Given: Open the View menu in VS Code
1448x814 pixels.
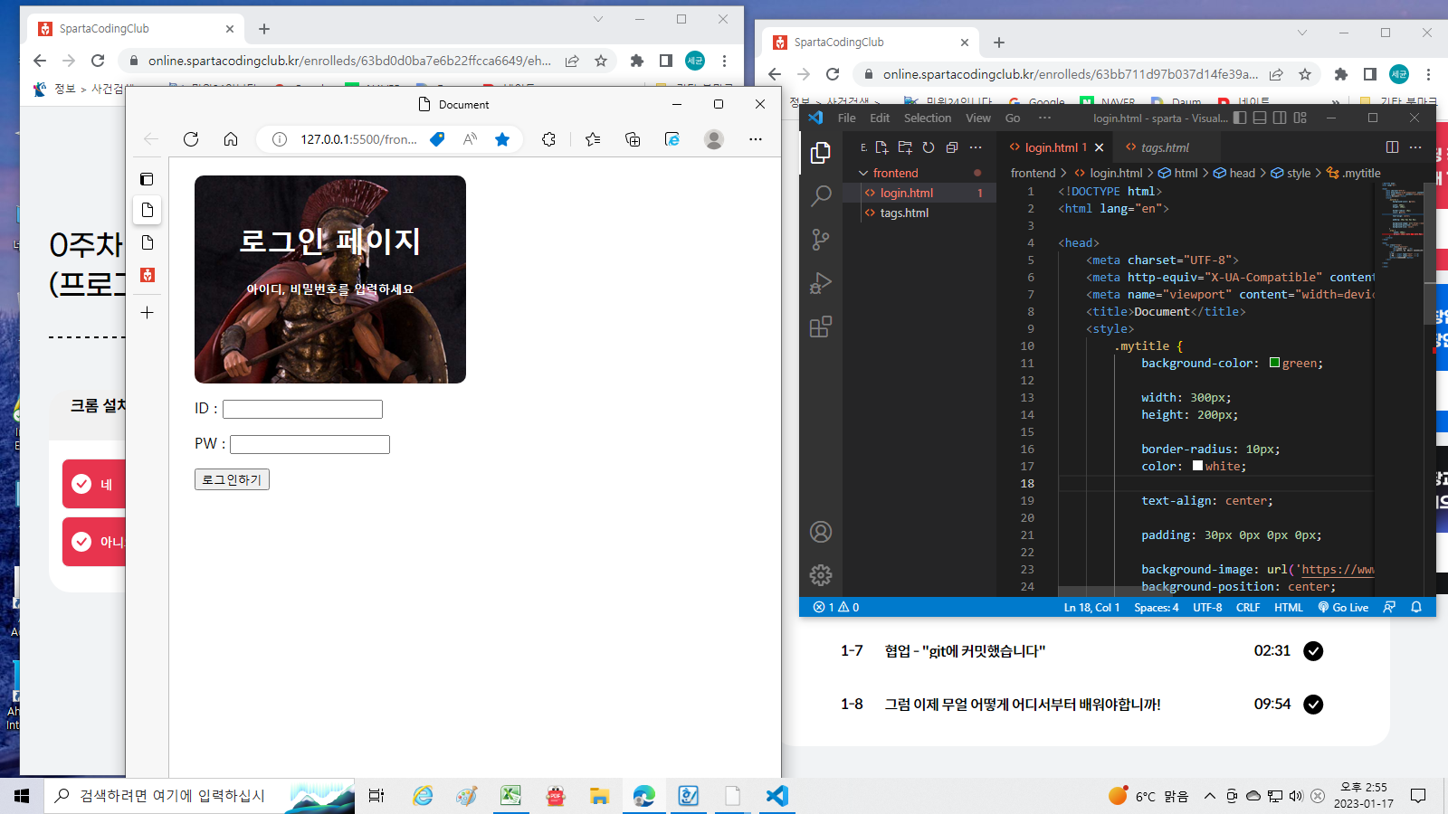Looking at the screenshot, I should tap(978, 118).
